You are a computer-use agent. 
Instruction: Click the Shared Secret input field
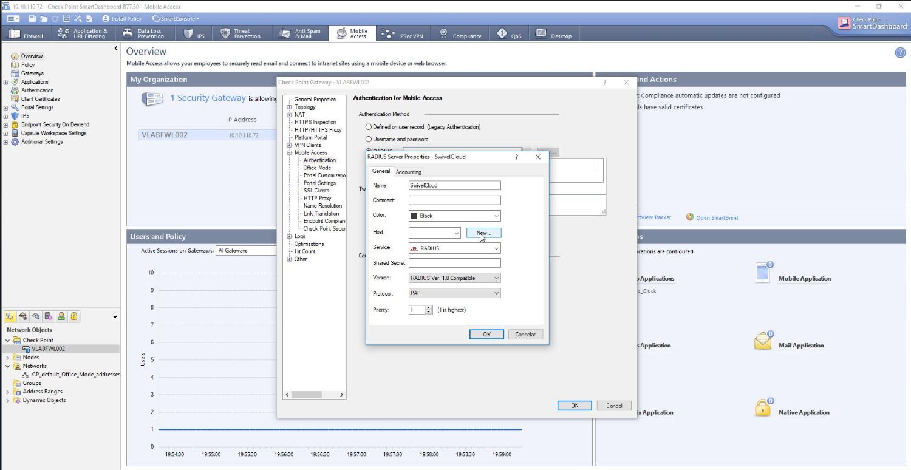pos(454,263)
